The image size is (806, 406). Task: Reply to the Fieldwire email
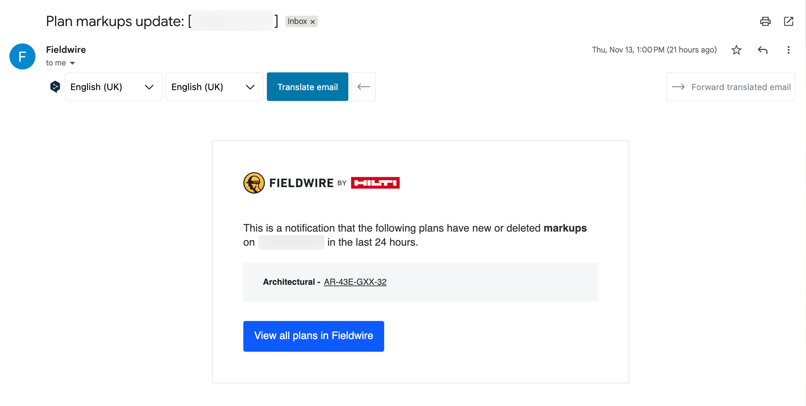763,50
